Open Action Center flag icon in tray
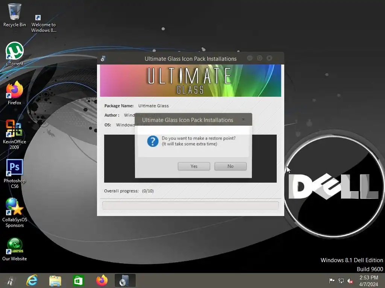 332,280
